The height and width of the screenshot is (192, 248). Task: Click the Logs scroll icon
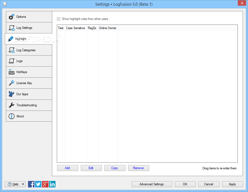[x=12, y=61]
